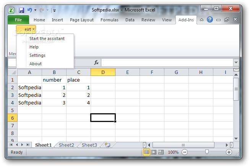Image resolution: width=250 pixels, height=167 pixels.
Task: Minimize the ribbon with the caret icon
Action: (x=201, y=20)
